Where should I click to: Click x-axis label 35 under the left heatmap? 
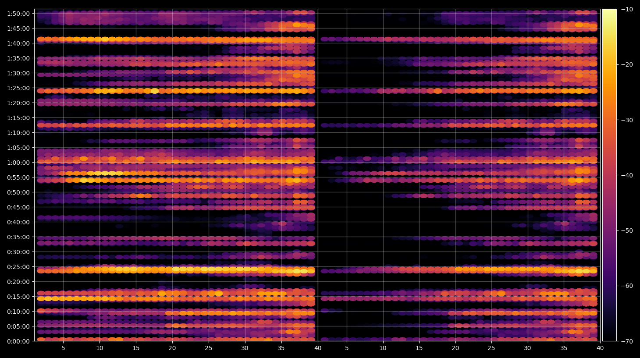[281, 348]
